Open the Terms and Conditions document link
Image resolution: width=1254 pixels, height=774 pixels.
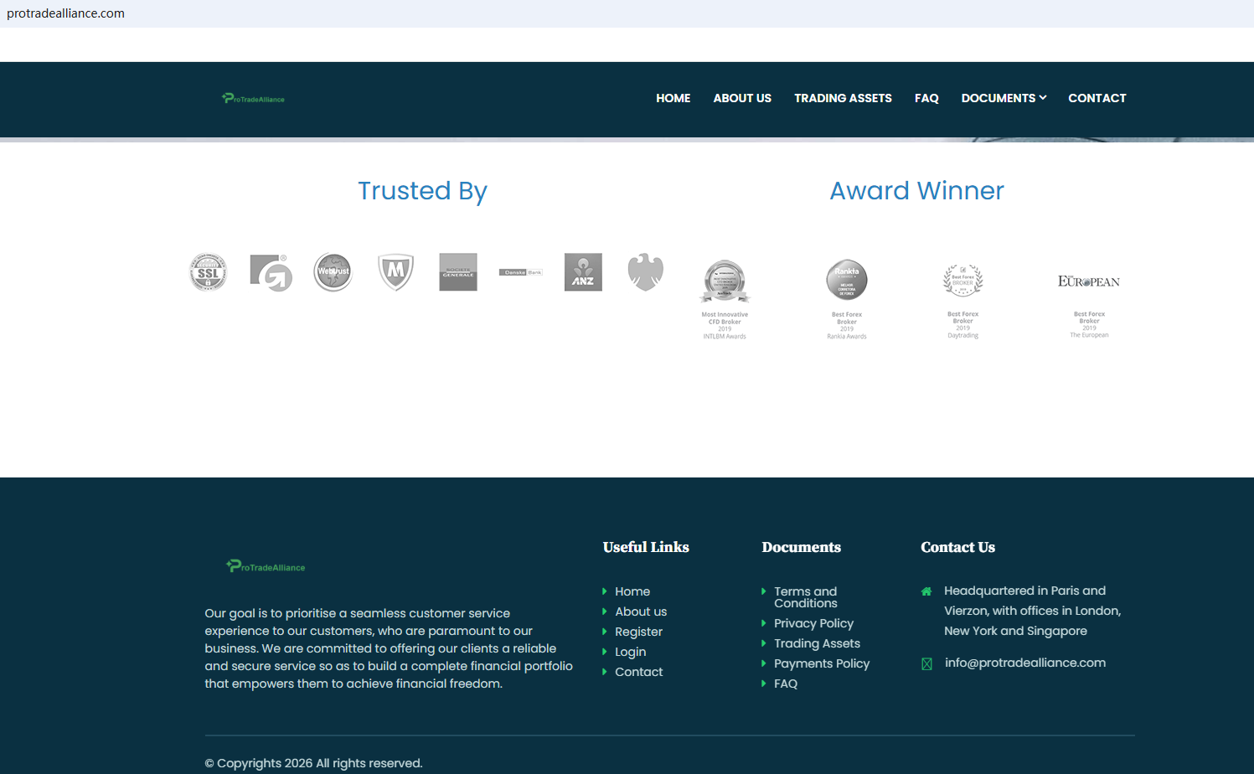tap(805, 597)
